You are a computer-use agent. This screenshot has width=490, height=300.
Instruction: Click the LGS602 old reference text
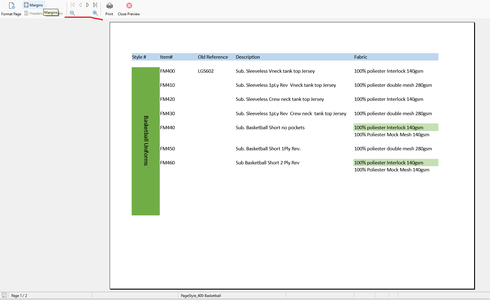(206, 71)
